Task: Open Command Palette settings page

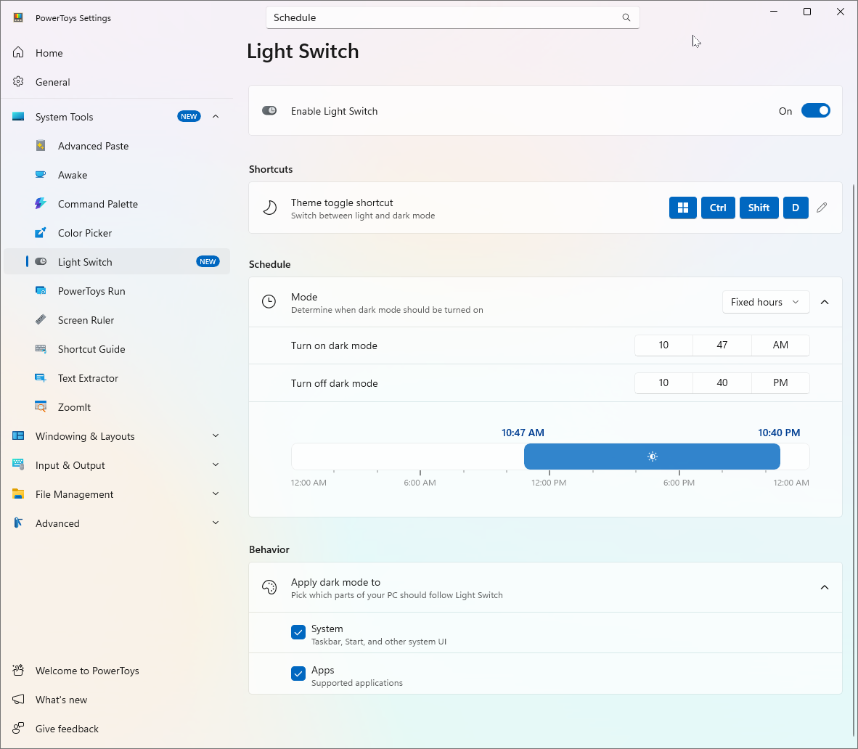Action: pos(117,204)
